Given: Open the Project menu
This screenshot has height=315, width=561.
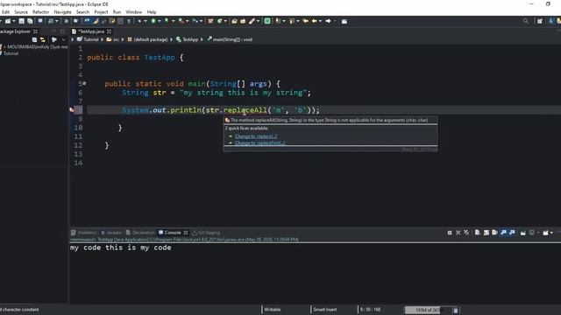Looking at the screenshot, I should 101,12.
